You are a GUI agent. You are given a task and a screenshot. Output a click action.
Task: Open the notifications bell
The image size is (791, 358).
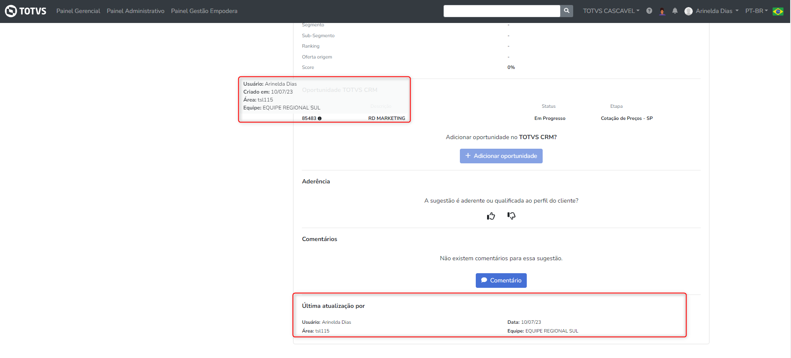tap(675, 11)
